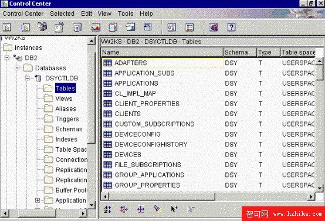Open the Selected menu
Viewport: 325px width, 221px height.
point(62,13)
